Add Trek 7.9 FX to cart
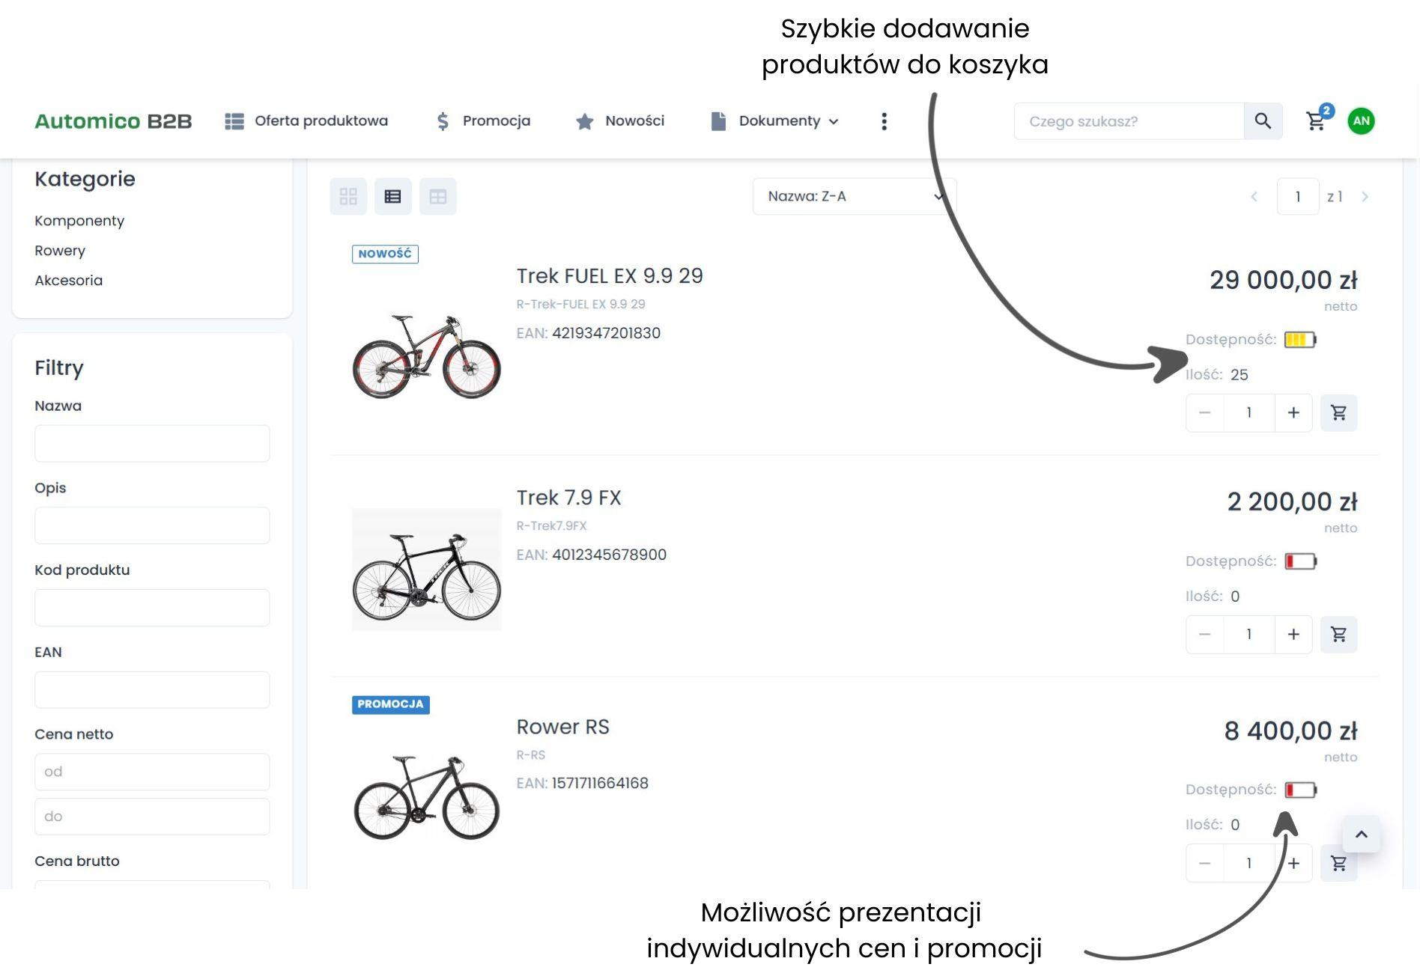 [1338, 635]
